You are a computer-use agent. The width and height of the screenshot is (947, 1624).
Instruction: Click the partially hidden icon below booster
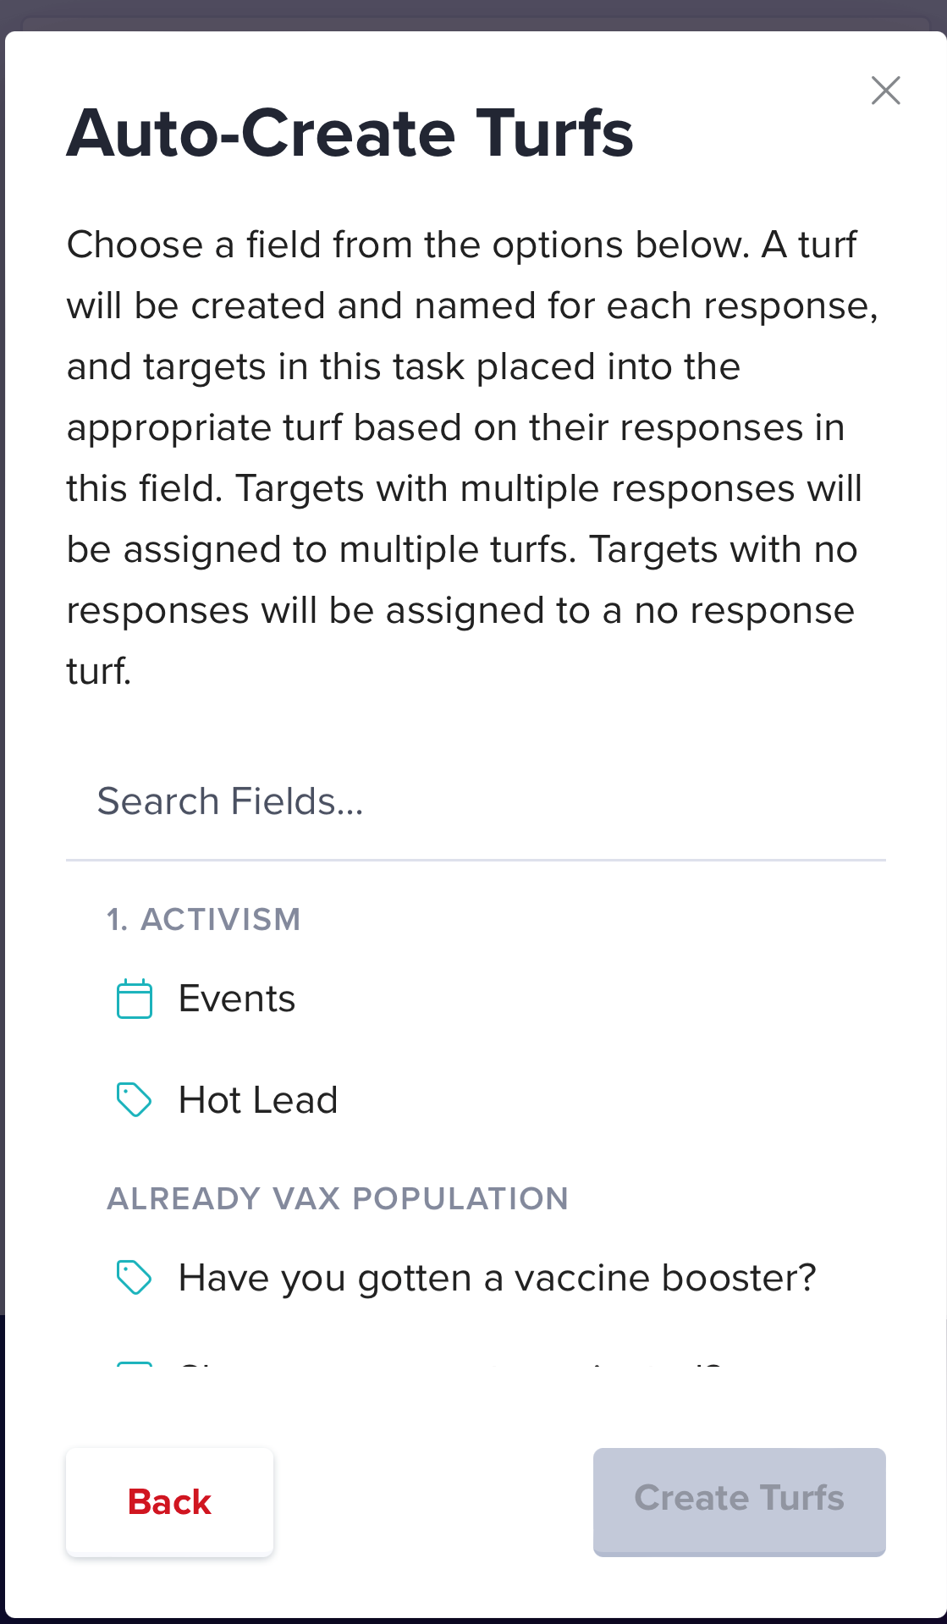134,1364
